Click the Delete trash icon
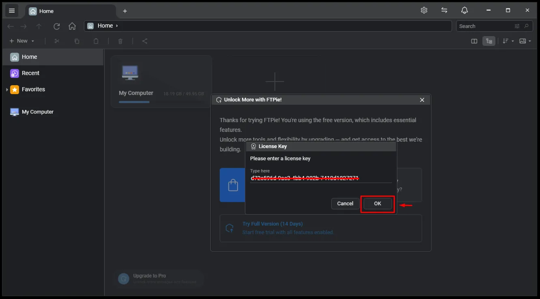Screen dimensions: 540x299 [120, 41]
